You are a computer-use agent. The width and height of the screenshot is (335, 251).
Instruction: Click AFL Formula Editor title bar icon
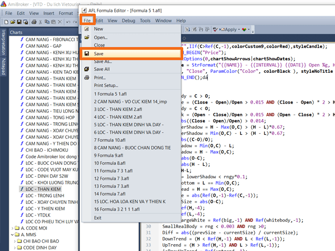pos(84,10)
